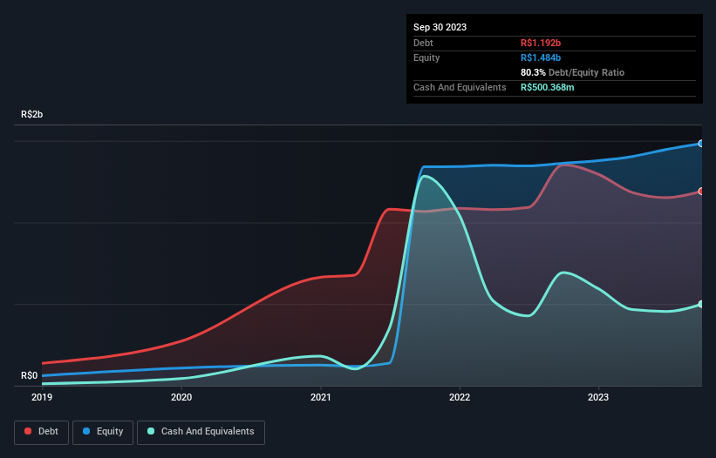Toggle the Debt series legend button
This screenshot has height=458, width=716.
[x=41, y=432]
